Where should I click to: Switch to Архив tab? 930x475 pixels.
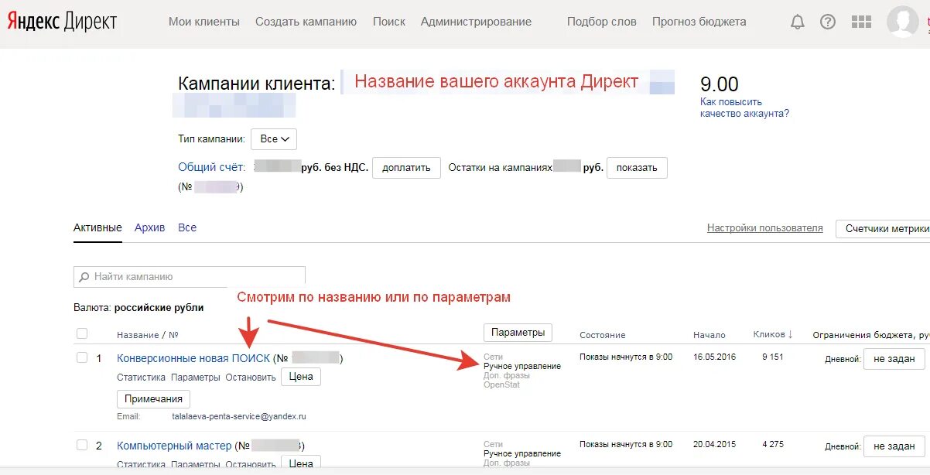pyautogui.click(x=149, y=227)
